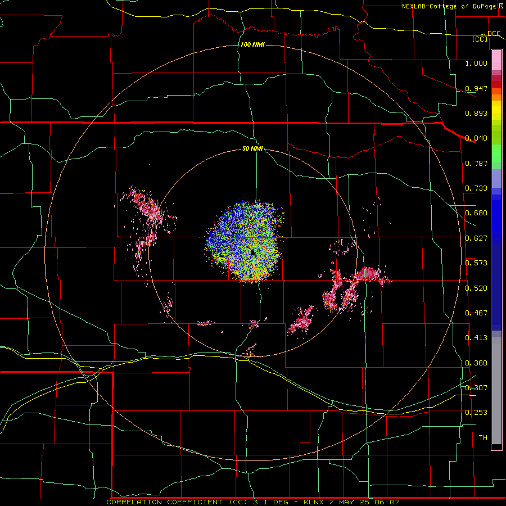Select the 0.733 scale value

(x=476, y=188)
